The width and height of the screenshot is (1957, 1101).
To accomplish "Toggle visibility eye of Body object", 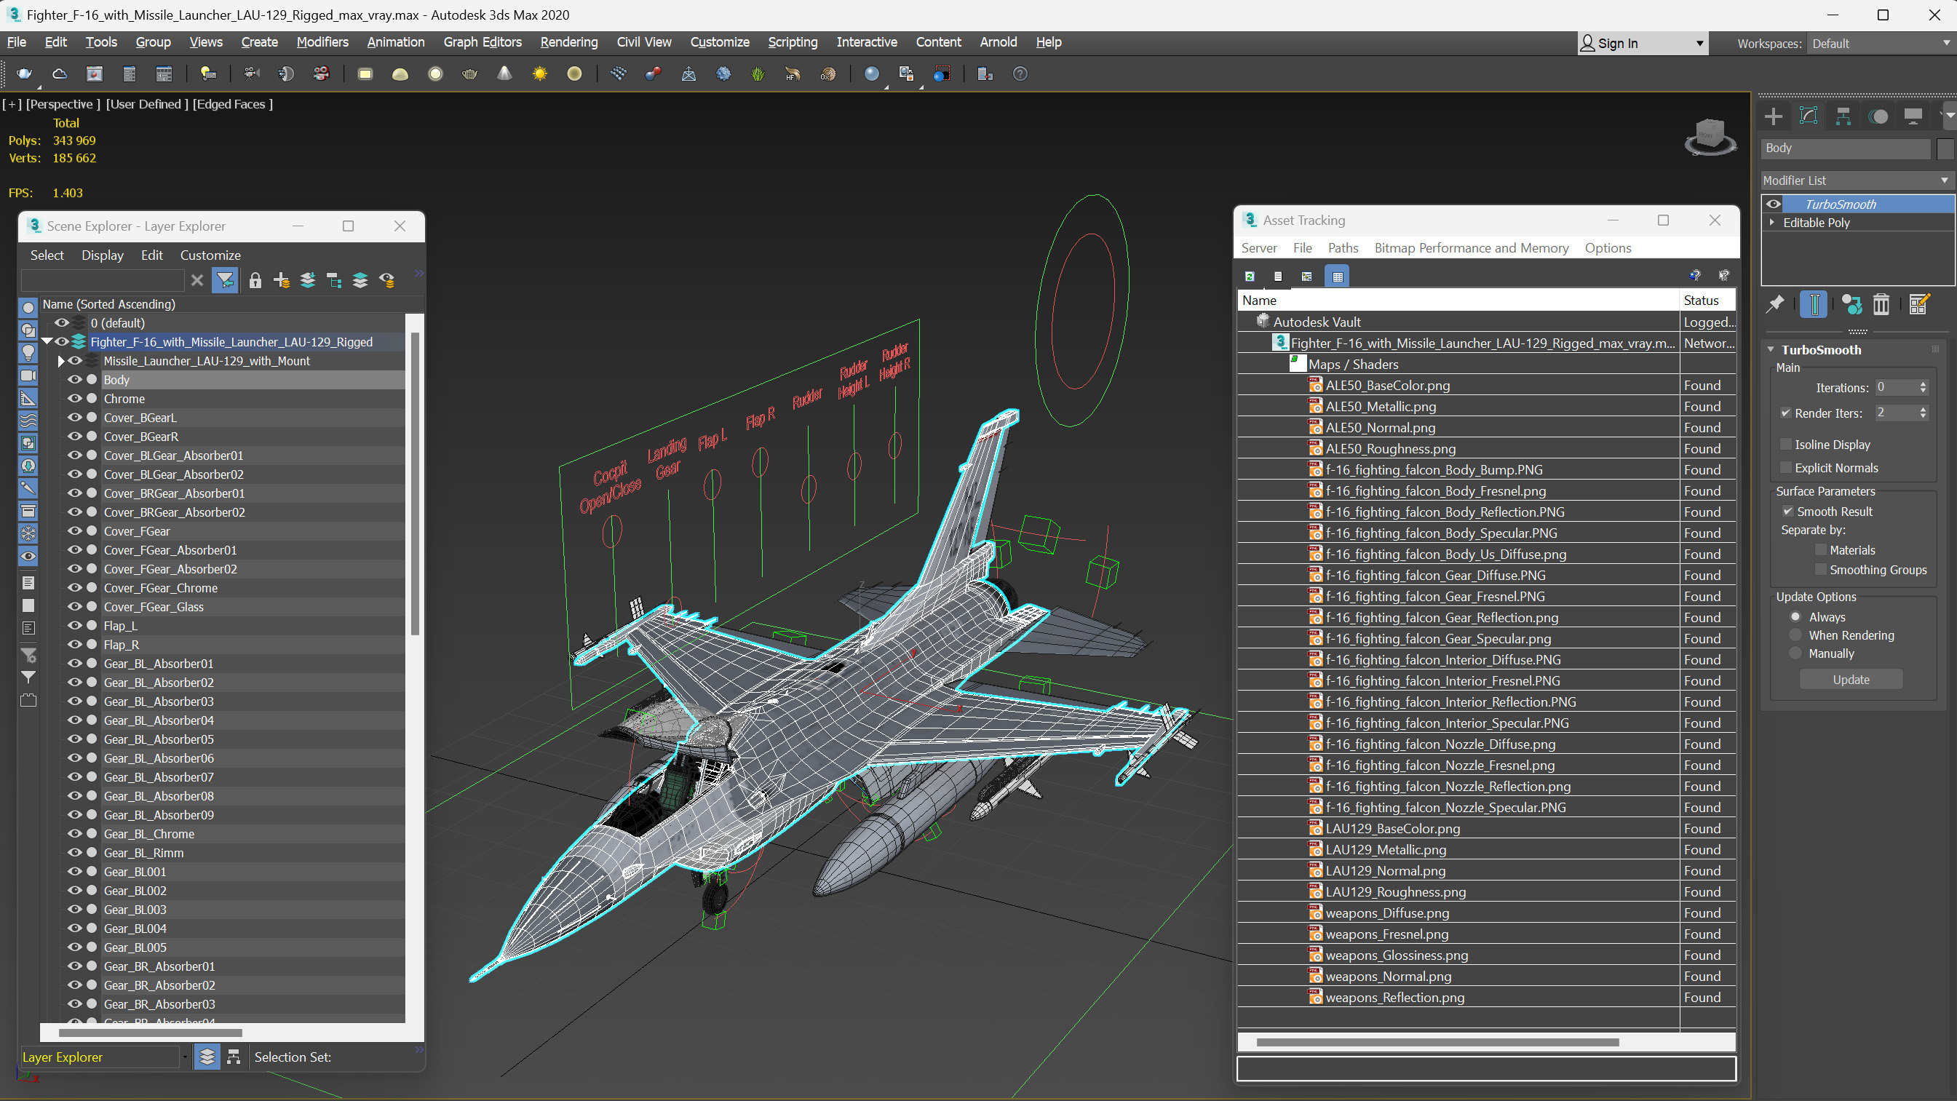I will click(74, 379).
